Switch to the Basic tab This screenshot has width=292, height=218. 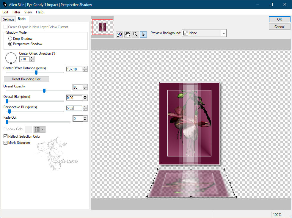(x=22, y=19)
